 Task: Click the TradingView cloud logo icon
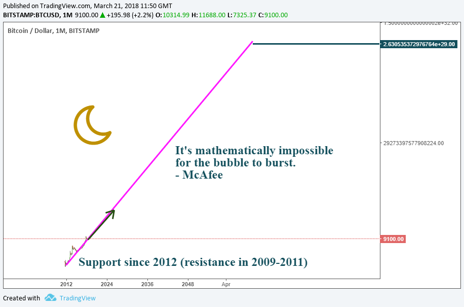point(50,297)
